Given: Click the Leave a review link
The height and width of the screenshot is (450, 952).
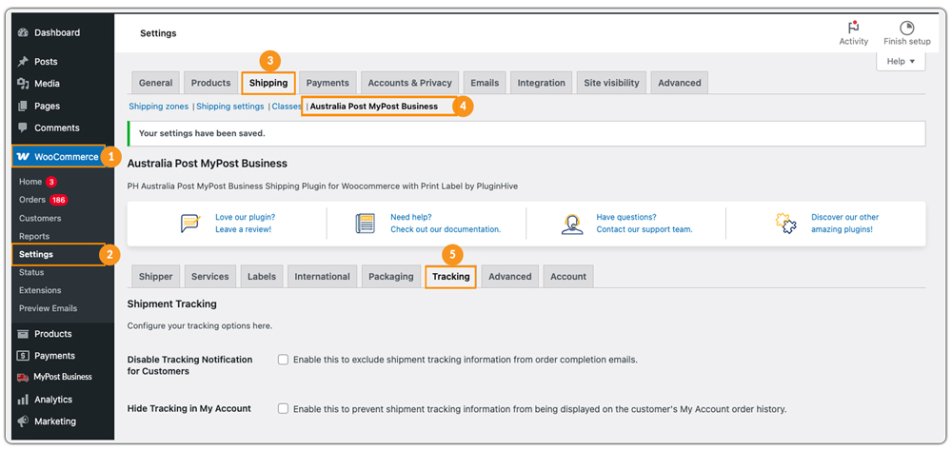Looking at the screenshot, I should 243,229.
